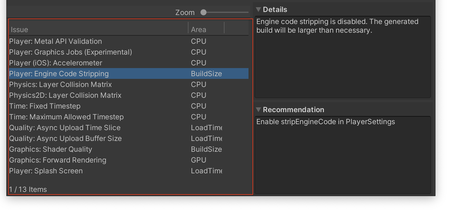Click the Zoom slider handle
The width and height of the screenshot is (449, 212).
pyautogui.click(x=203, y=13)
